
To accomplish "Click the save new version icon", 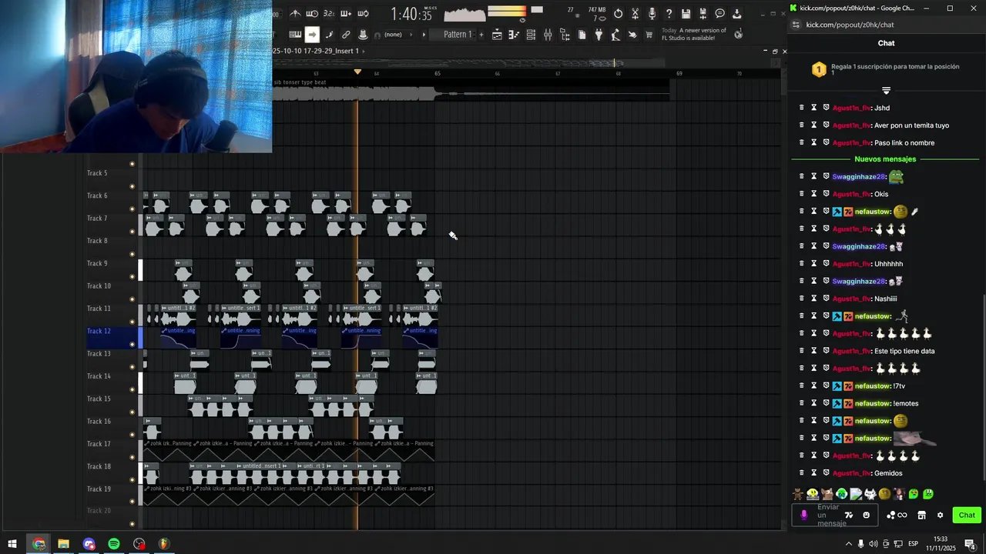I will (x=703, y=13).
